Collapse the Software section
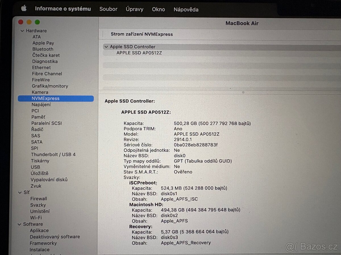Screen dimensions: 341x255 pyautogui.click(x=20, y=224)
